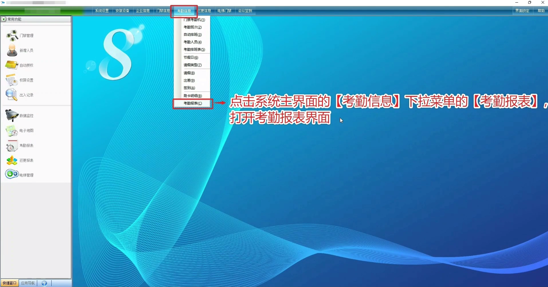Click the 新增人员 person icon
The height and width of the screenshot is (287, 548).
coord(12,50)
